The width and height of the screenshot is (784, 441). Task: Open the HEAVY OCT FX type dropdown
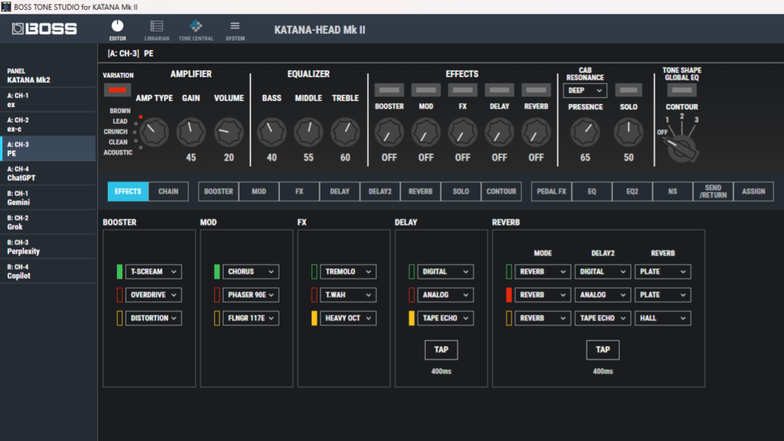click(348, 318)
